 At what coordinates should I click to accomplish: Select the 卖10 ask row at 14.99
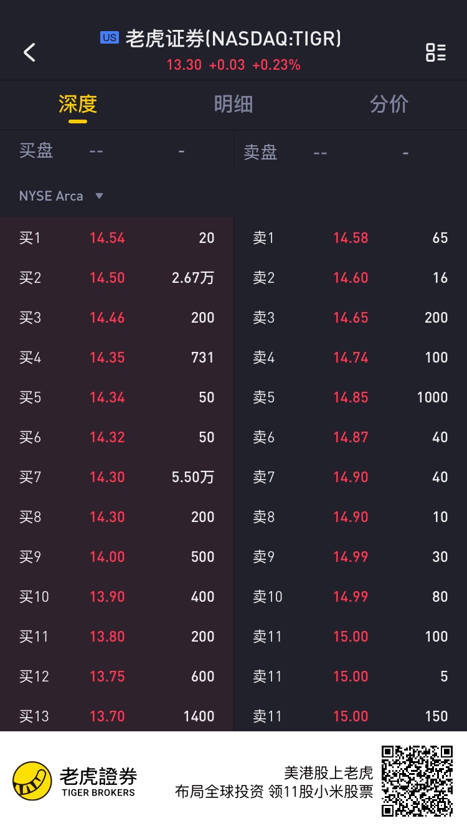coord(350,597)
